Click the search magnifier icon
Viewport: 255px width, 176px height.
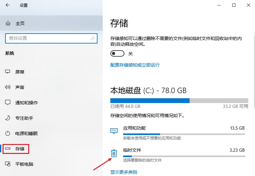pos(93,38)
